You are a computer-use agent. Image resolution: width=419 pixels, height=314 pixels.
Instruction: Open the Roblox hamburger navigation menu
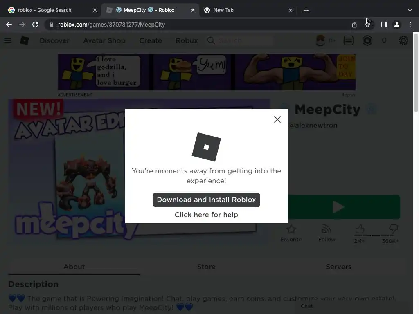(x=8, y=40)
